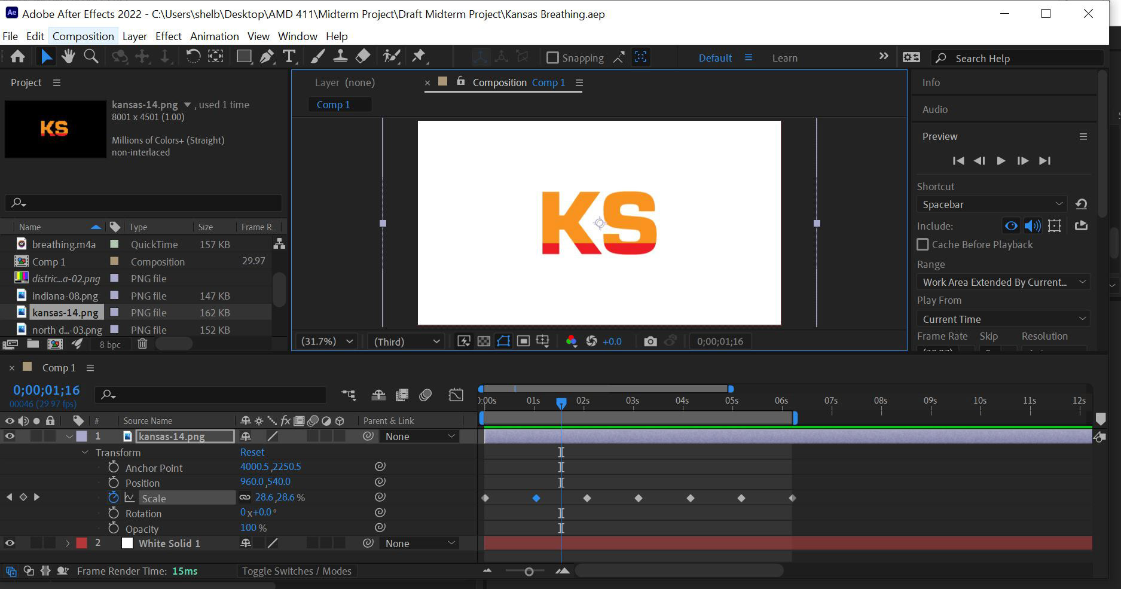
Task: Toggle the Position stopwatch
Action: pos(114,483)
